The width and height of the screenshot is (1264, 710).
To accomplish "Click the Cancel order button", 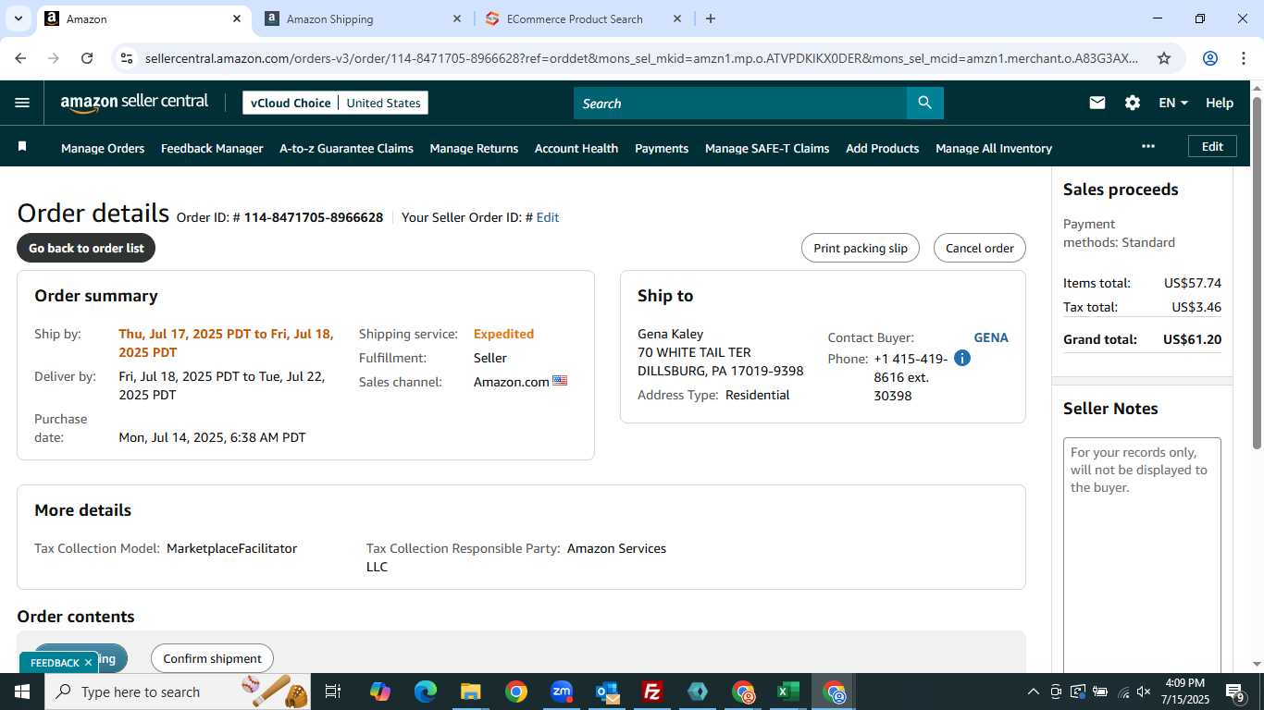I will [980, 248].
